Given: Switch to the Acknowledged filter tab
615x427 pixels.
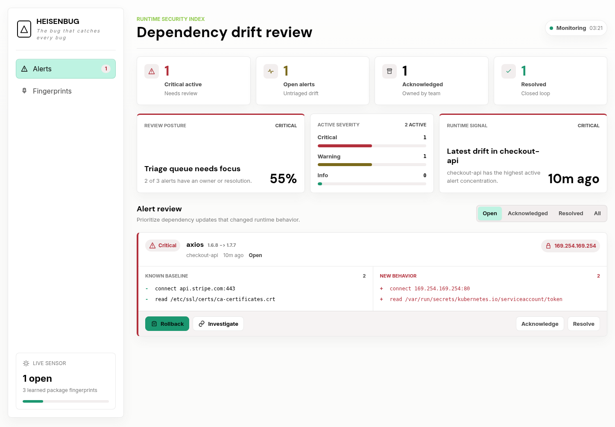Looking at the screenshot, I should coord(528,213).
